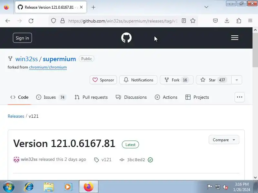Toggle reader view in the address bar
Image resolution: width=258 pixels, height=193 pixels.
(x=184, y=21)
